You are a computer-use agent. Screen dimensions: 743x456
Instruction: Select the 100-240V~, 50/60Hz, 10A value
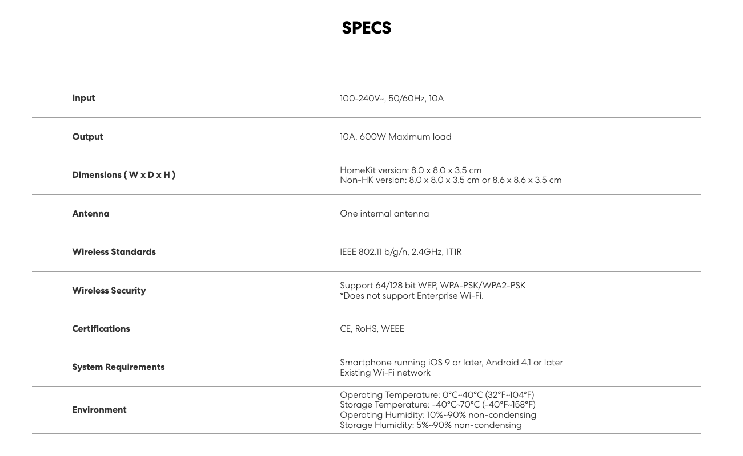(391, 99)
